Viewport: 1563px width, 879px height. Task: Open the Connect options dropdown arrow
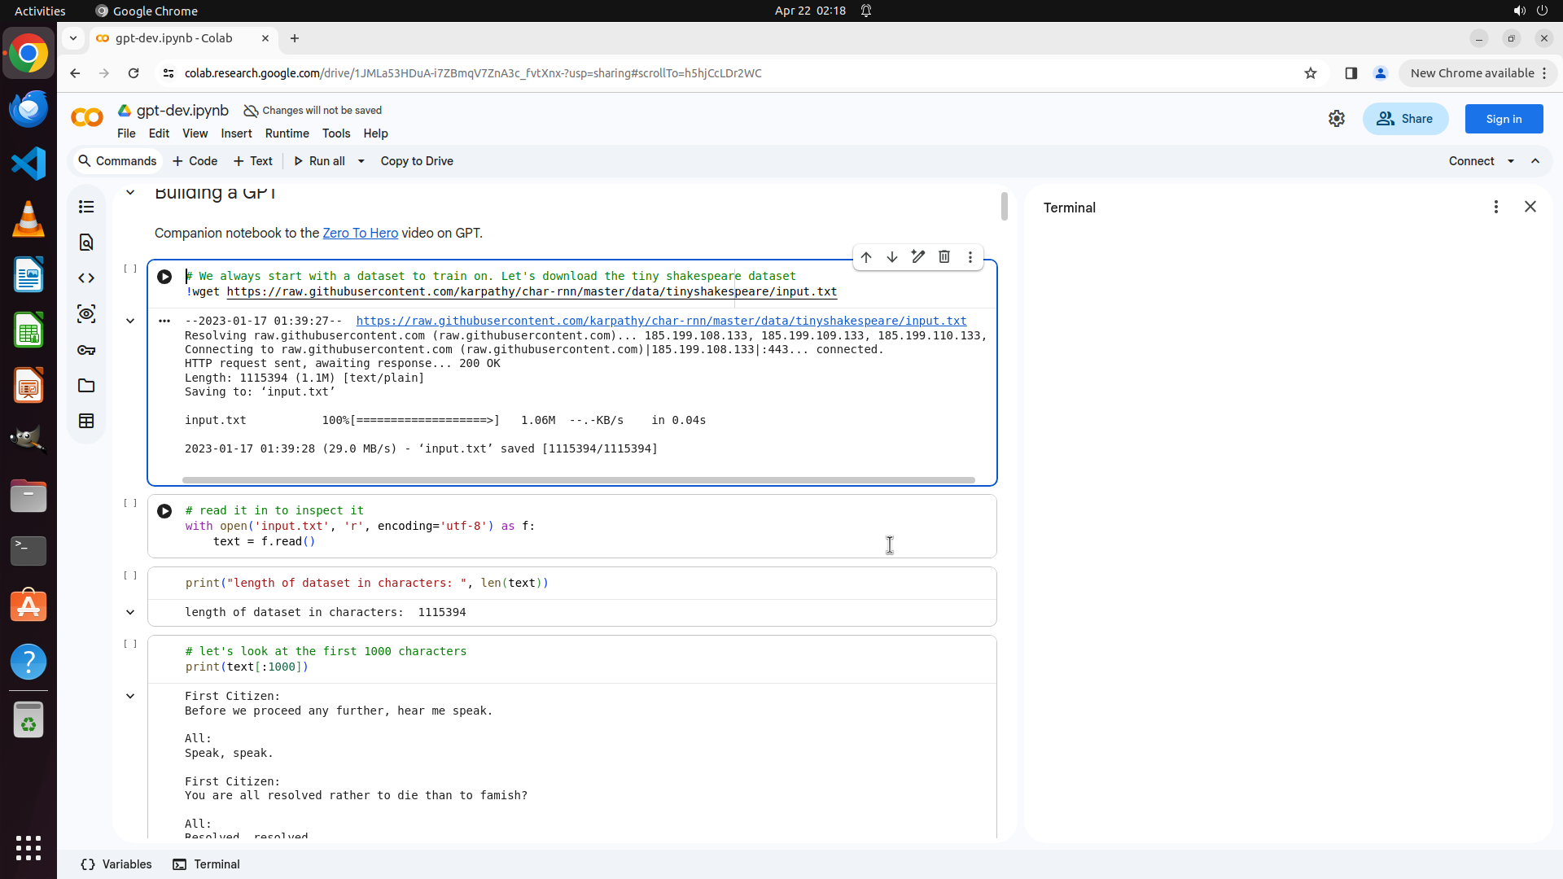click(1511, 161)
